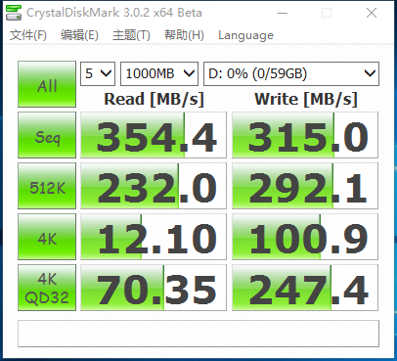The width and height of the screenshot is (397, 361).
Task: Click the Seq read result 354.4
Action: [154, 135]
